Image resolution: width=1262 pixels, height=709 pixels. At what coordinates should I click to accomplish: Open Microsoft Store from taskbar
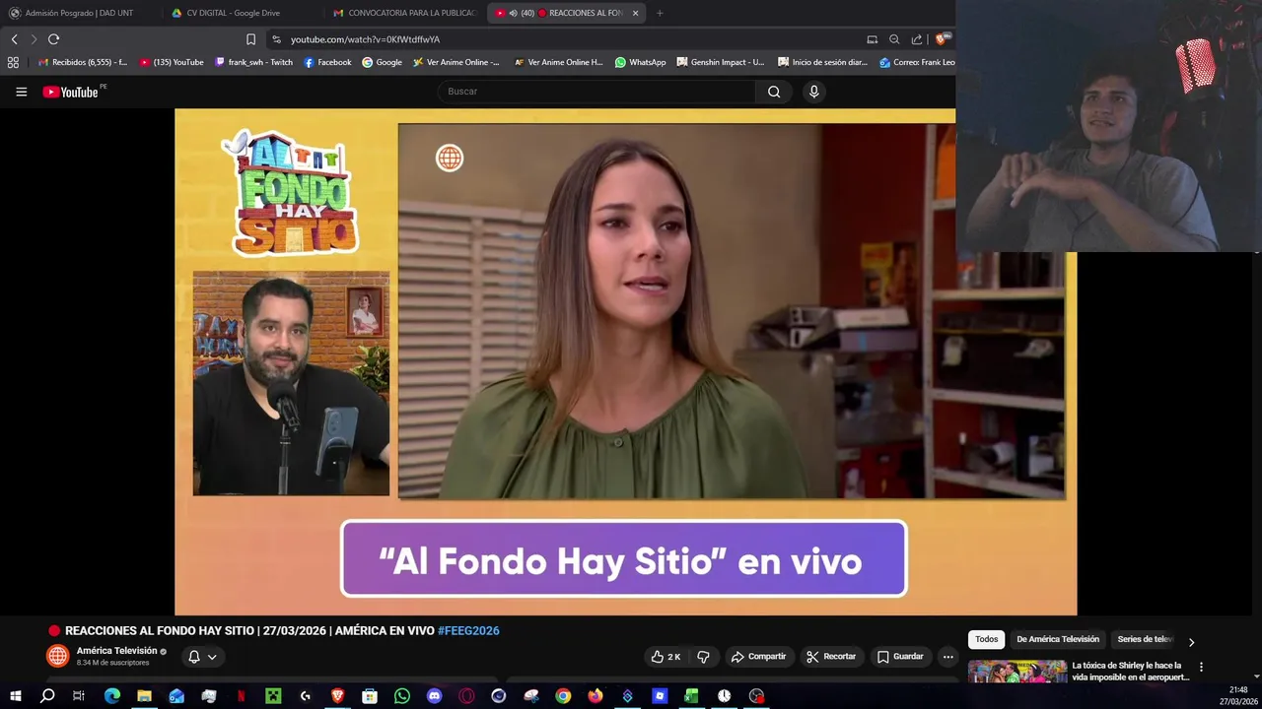[370, 696]
